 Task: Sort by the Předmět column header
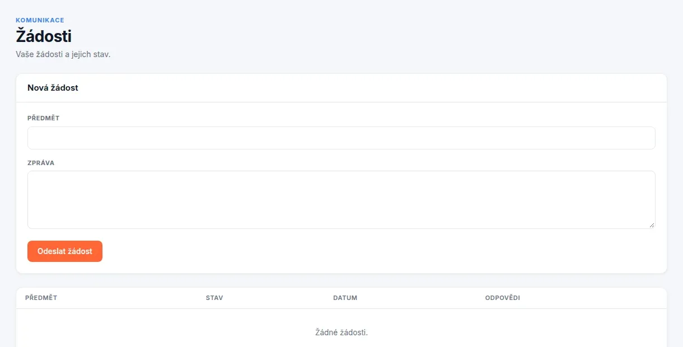click(x=41, y=298)
